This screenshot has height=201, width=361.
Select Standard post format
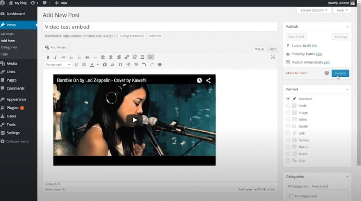click(288, 99)
